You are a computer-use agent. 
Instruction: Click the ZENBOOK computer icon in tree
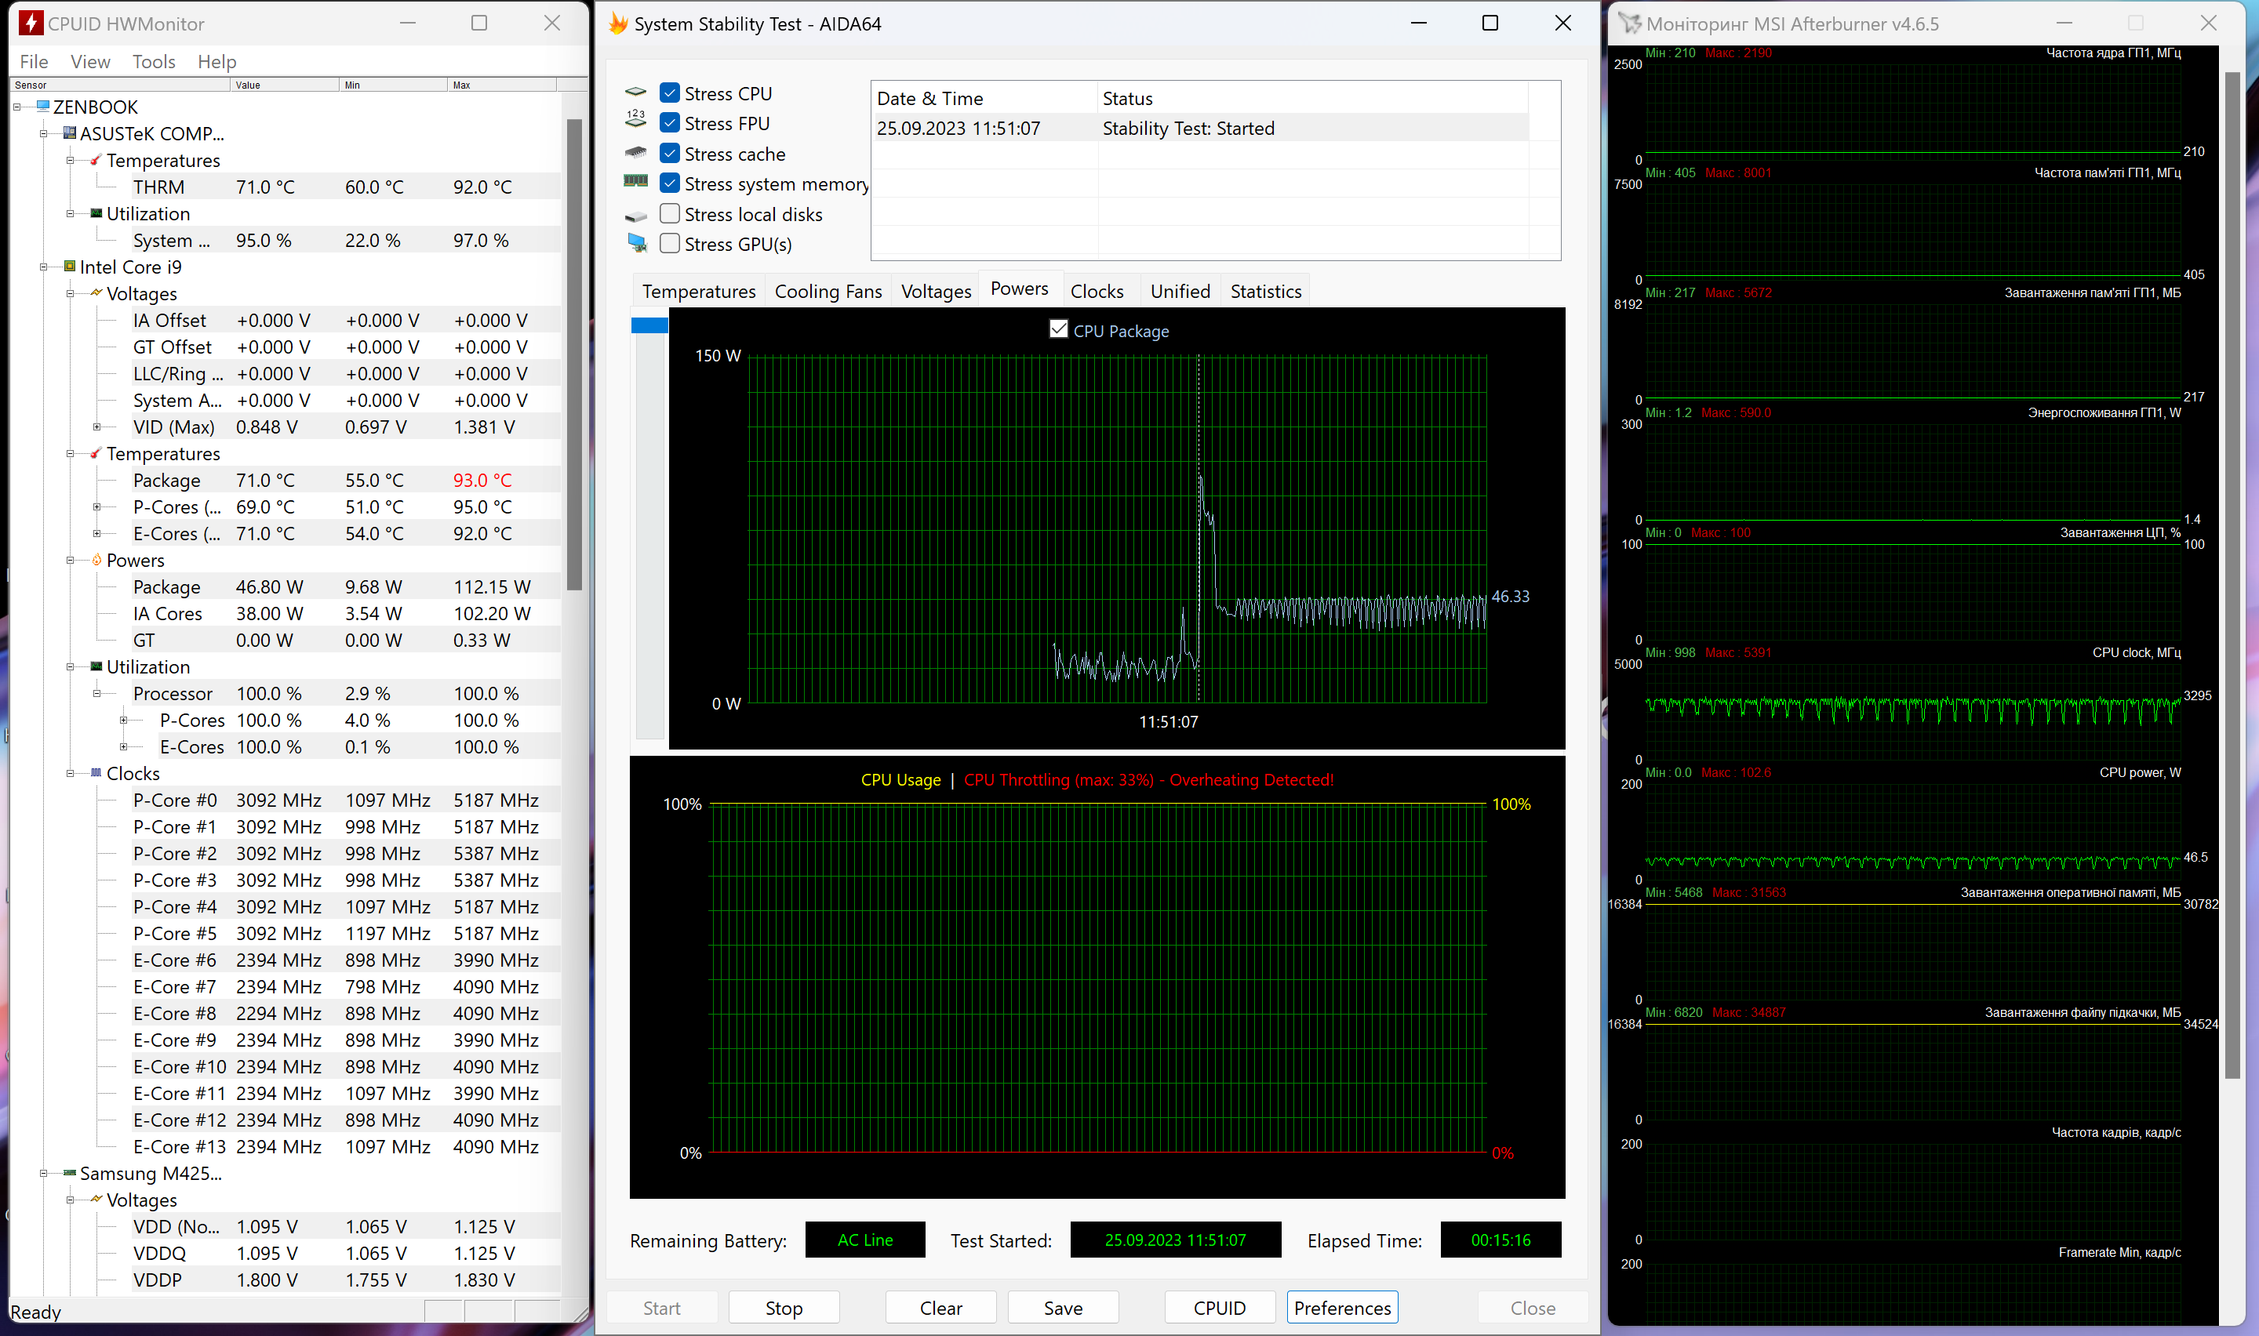point(42,106)
